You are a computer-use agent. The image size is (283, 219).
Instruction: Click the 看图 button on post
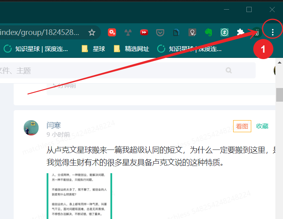tap(242, 126)
